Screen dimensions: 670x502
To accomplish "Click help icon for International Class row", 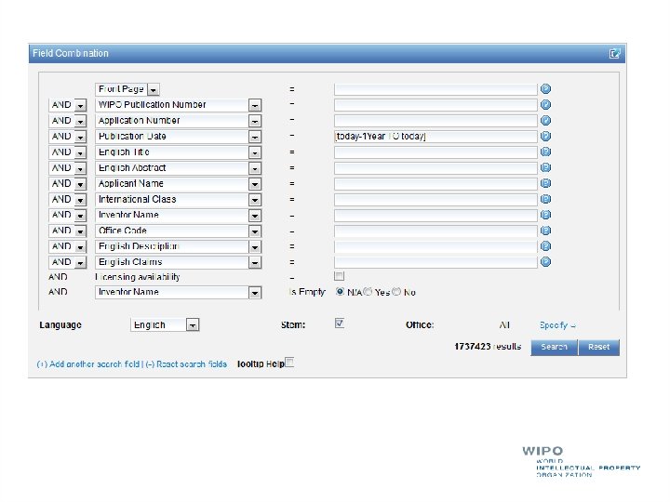I will coord(545,199).
